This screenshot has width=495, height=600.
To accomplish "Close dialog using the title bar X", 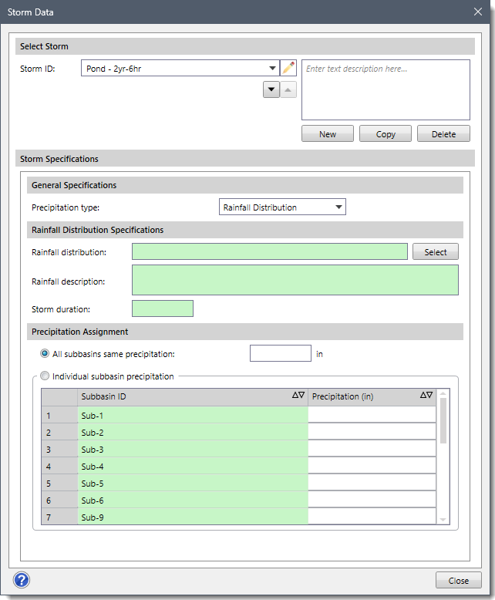I will tap(477, 12).
